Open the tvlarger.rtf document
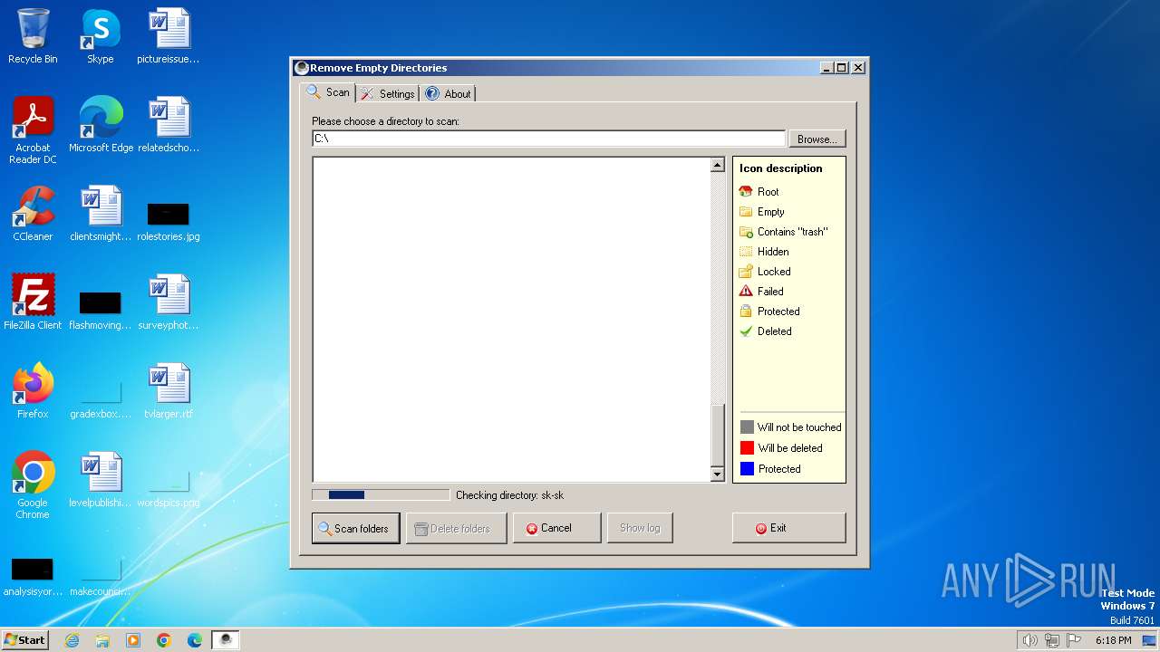Image resolution: width=1160 pixels, height=652 pixels. pos(169,391)
